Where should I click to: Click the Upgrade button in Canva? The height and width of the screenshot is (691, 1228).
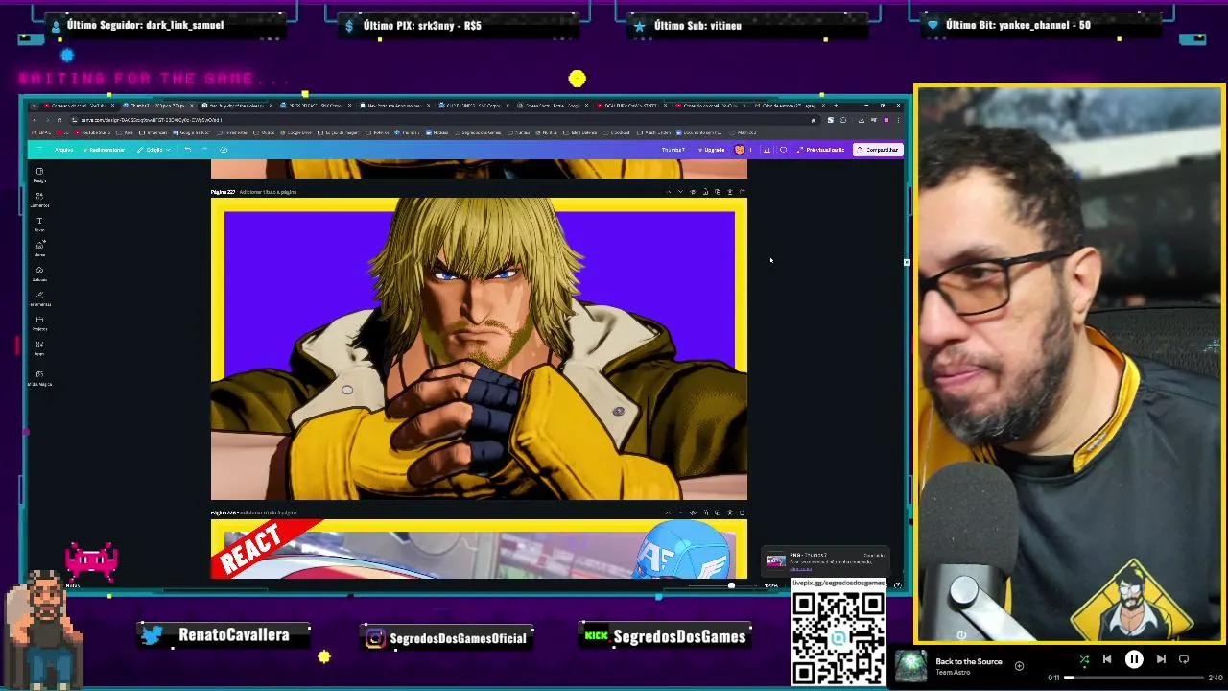[711, 150]
